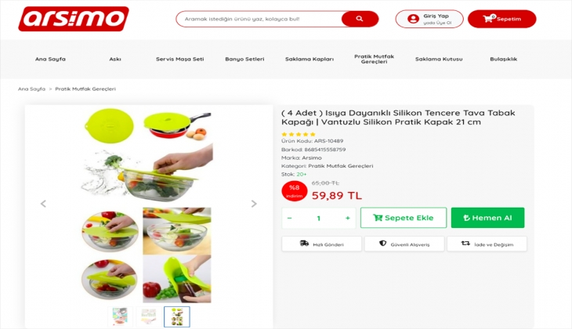Image resolution: width=572 pixels, height=329 pixels.
Task: Open the Banyo Setleri menu
Action: tap(244, 59)
